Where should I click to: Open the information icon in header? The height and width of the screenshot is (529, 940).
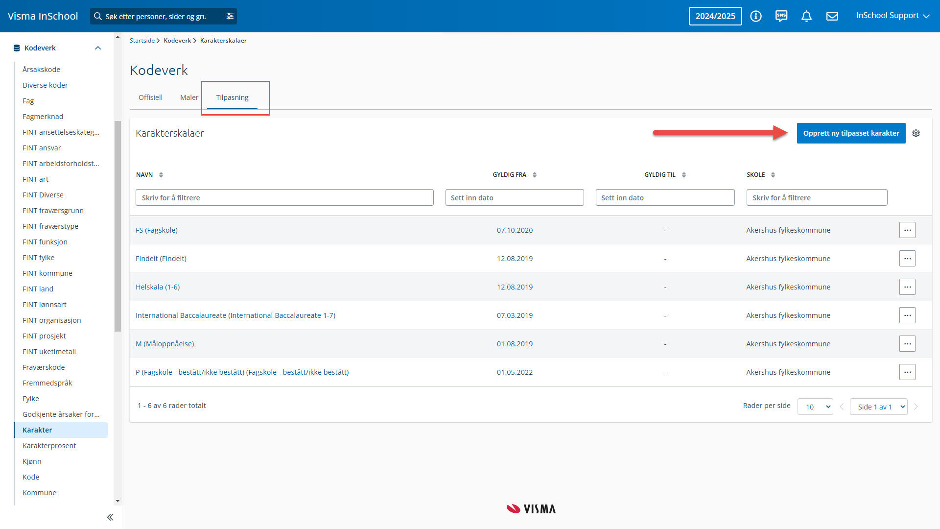point(756,16)
